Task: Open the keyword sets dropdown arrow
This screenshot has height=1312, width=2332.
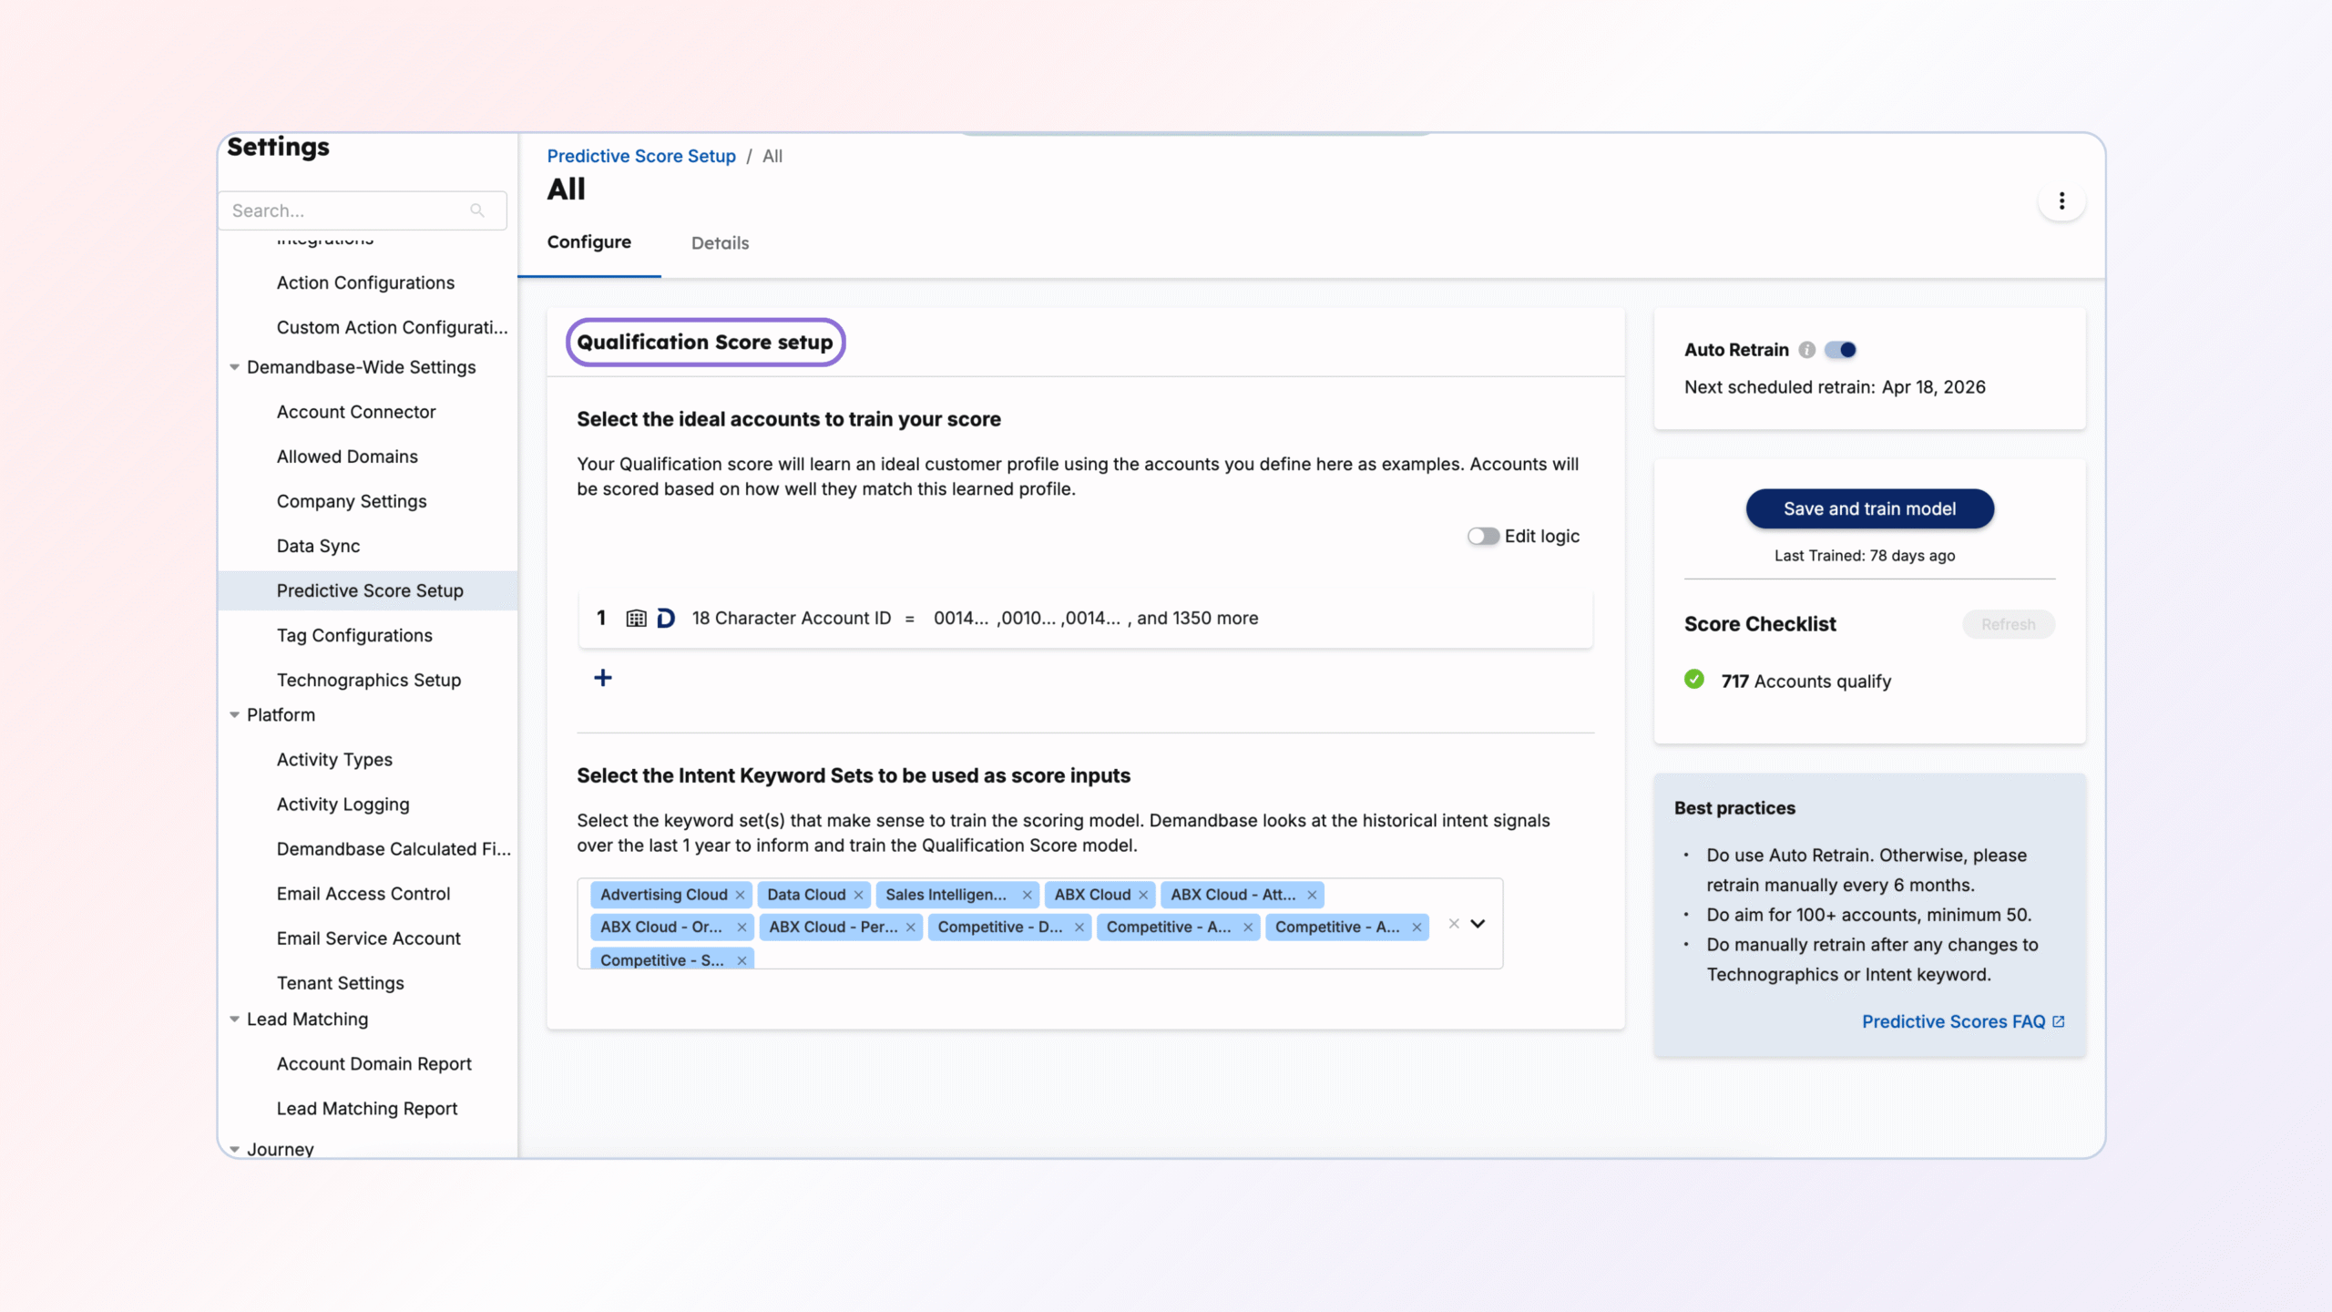Action: coord(1478,924)
